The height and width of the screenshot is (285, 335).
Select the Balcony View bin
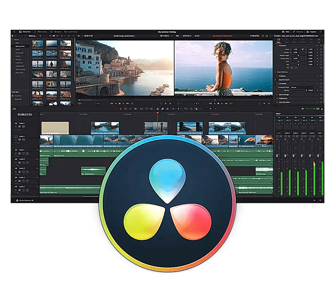point(20,46)
